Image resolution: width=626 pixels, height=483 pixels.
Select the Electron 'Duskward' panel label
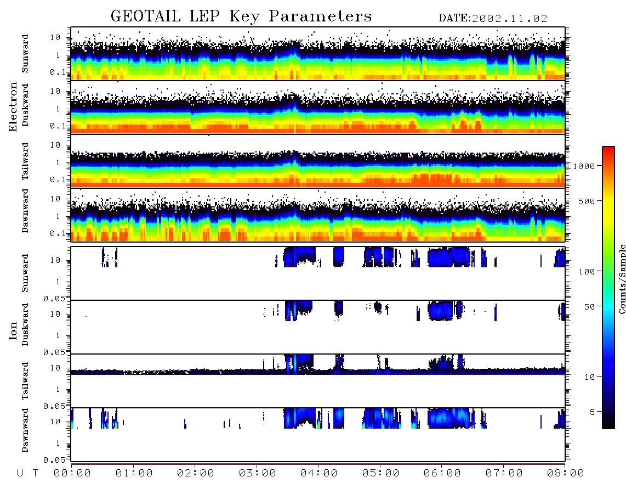tap(25, 105)
